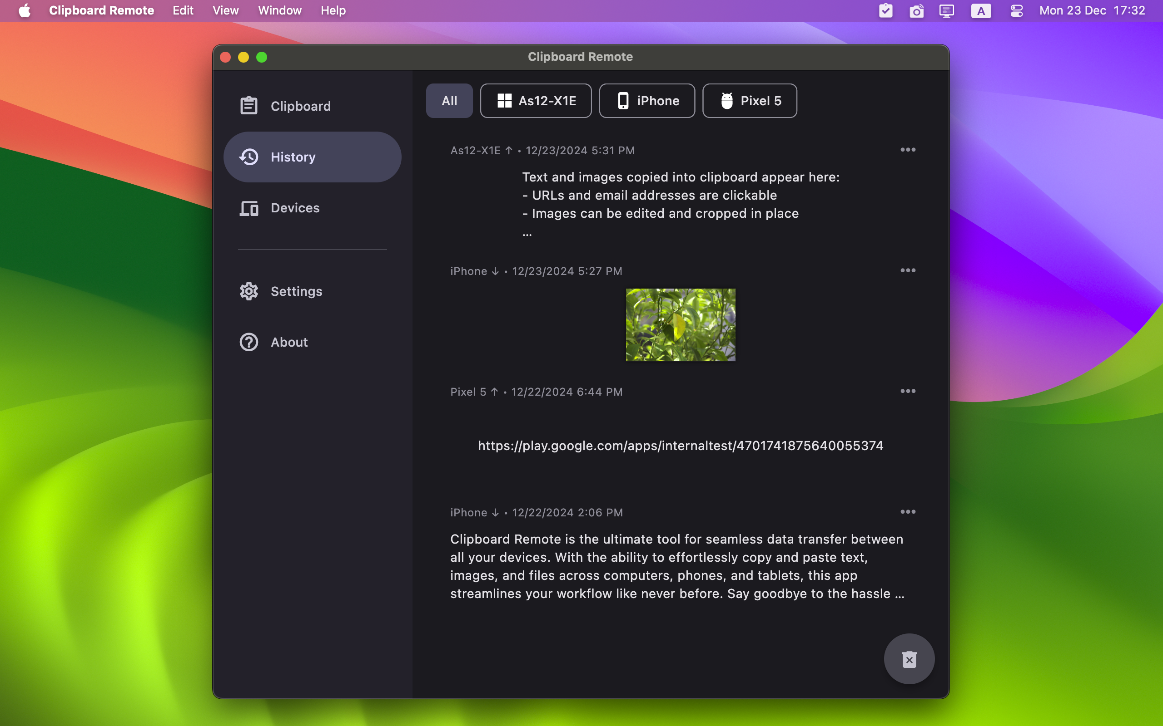Open the play.google.com internaltest link
Screen dimensions: 1163x726
[681, 446]
